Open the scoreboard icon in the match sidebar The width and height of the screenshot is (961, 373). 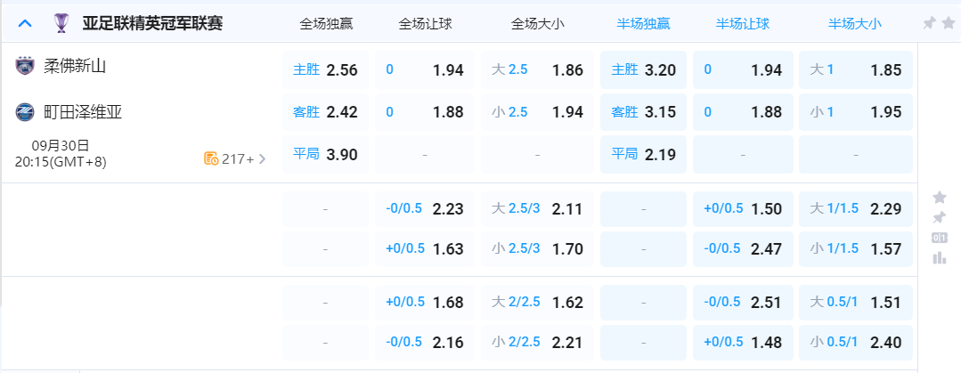point(939,238)
